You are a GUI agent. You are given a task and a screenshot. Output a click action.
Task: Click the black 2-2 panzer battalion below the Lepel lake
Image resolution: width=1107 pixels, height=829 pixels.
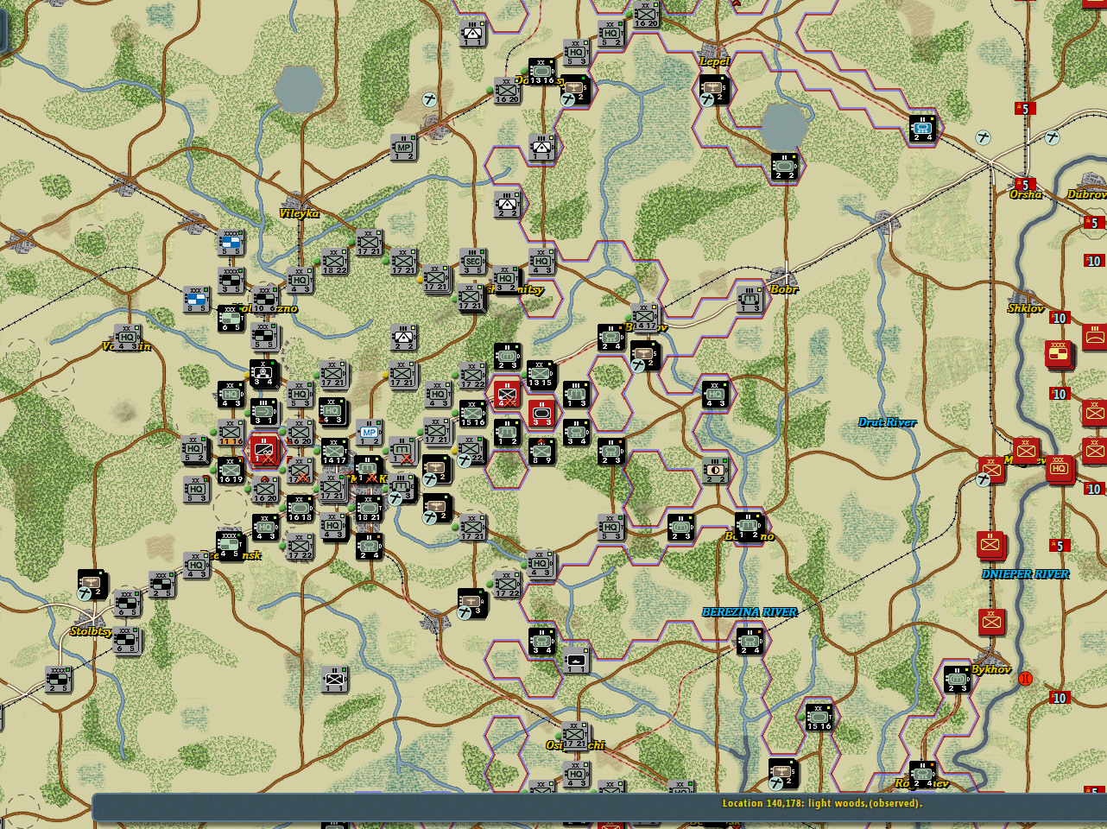click(x=784, y=167)
